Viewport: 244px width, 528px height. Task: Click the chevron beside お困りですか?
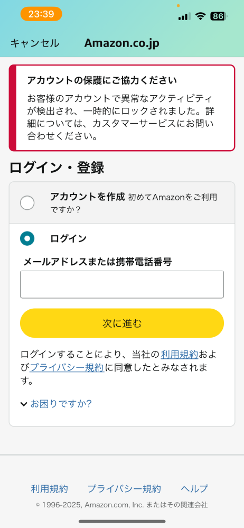24,404
